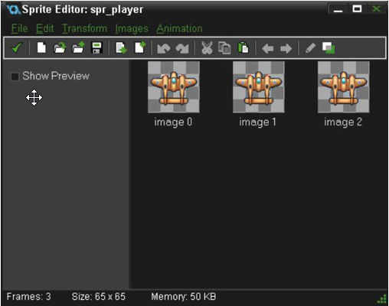This screenshot has width=389, height=306.
Task: Select the image 2 thumbnail
Action: tap(343, 87)
